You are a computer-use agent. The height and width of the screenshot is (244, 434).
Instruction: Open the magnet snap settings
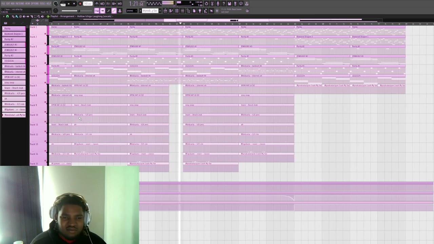point(7,16)
